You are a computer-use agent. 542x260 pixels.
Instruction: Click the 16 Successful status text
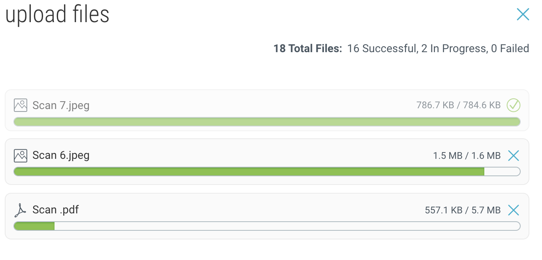tap(382, 49)
